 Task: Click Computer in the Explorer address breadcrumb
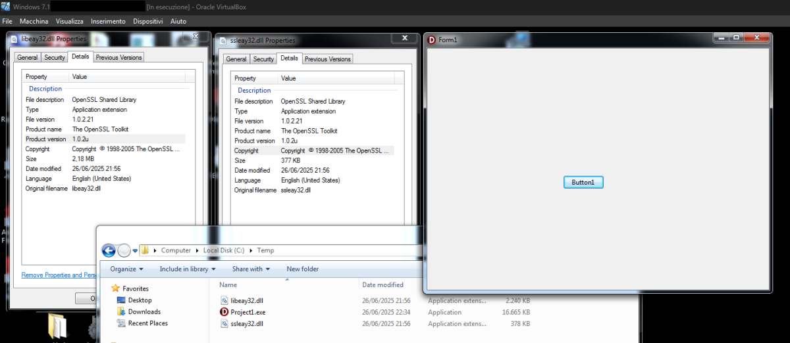(x=176, y=250)
